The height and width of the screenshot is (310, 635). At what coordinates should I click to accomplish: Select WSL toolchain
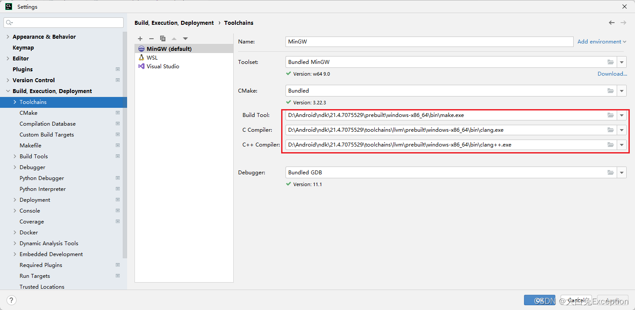click(x=184, y=57)
